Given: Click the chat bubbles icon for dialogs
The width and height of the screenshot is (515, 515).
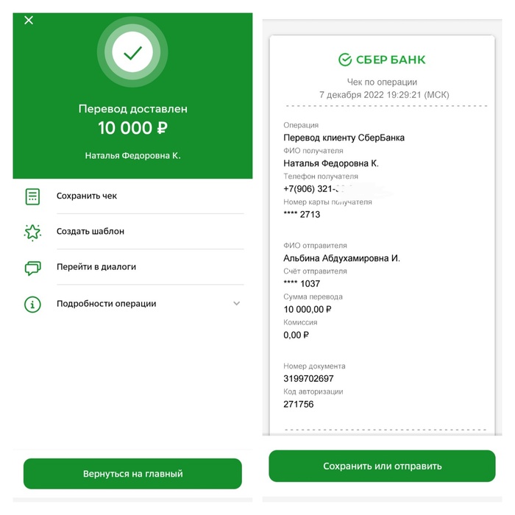Looking at the screenshot, I should coord(32,268).
